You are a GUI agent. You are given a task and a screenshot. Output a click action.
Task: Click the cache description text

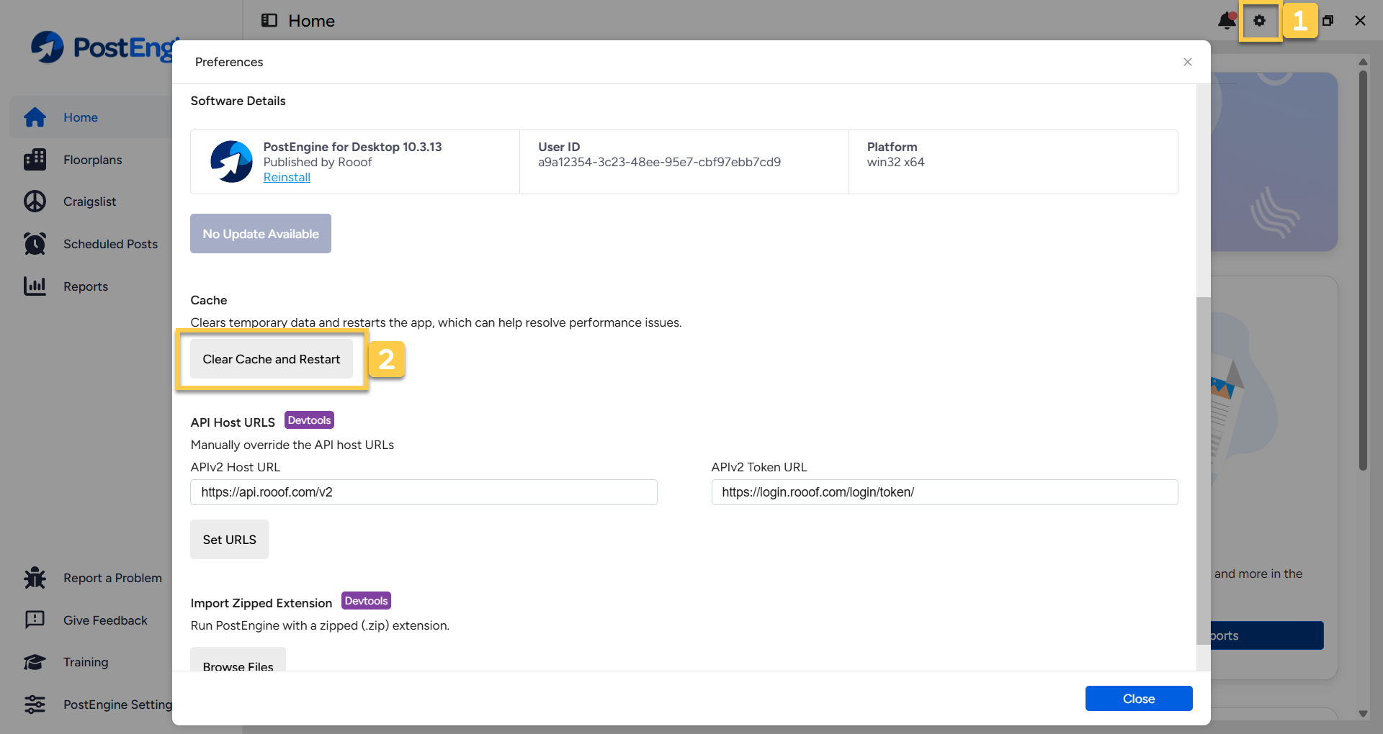[x=436, y=322]
